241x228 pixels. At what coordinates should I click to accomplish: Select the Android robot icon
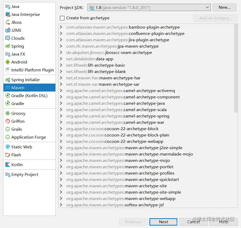click(8, 62)
